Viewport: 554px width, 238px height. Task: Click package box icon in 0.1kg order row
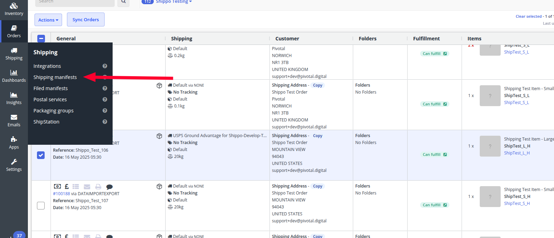[159, 86]
